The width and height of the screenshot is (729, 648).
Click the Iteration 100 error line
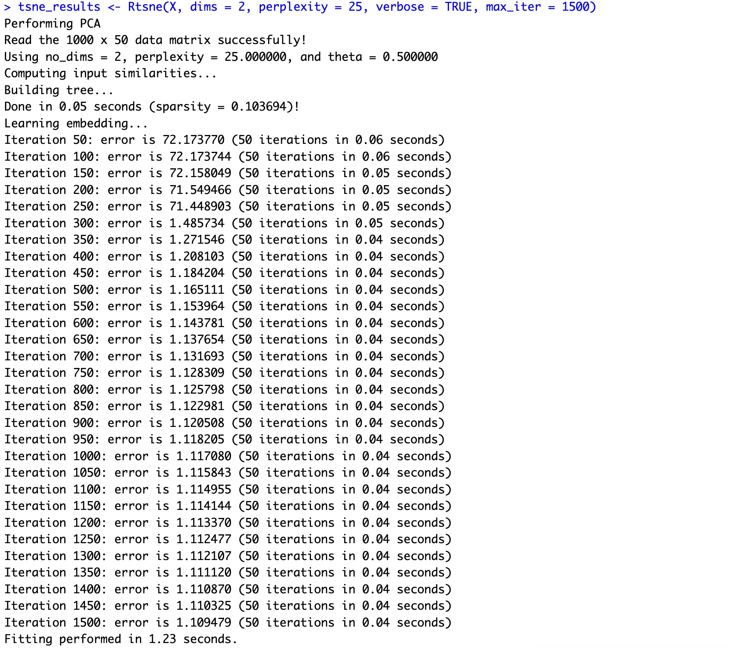click(228, 157)
